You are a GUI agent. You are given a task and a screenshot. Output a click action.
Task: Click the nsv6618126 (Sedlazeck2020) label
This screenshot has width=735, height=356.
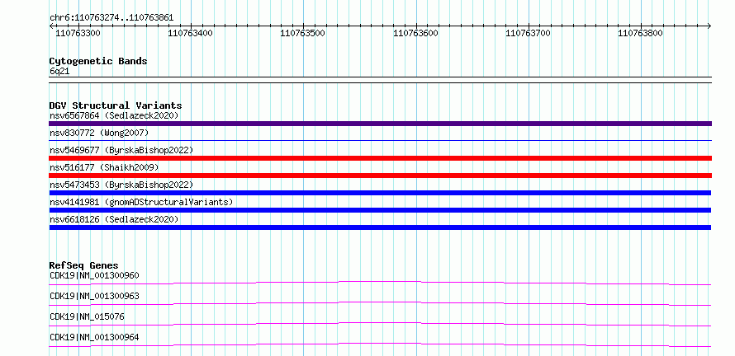[x=114, y=219]
